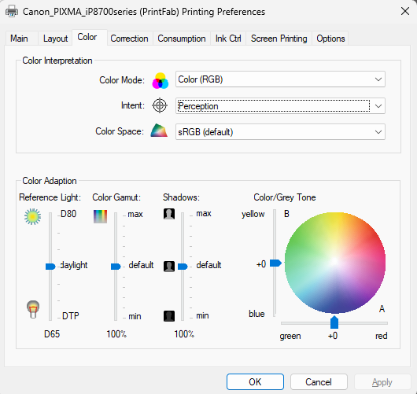Click the light bulb DTP icon
This screenshot has height=394, width=417.
[33, 309]
